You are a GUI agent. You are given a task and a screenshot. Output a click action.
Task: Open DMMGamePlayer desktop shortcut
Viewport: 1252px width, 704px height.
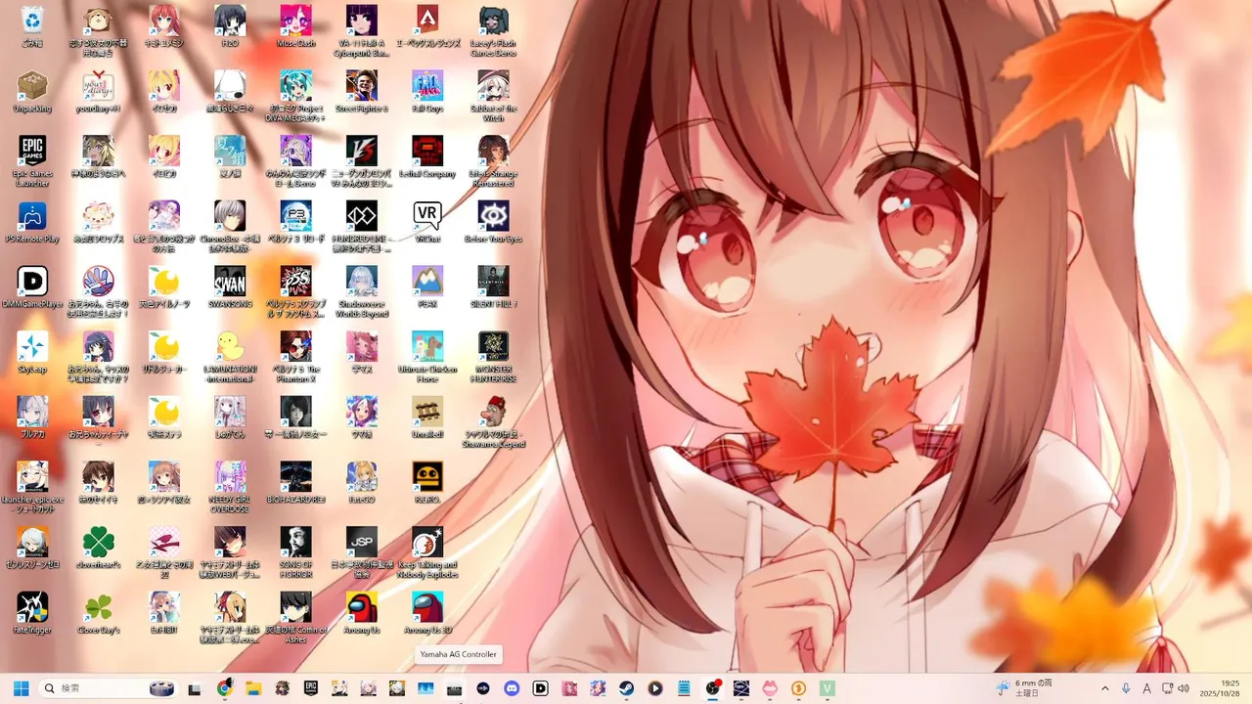(32, 282)
